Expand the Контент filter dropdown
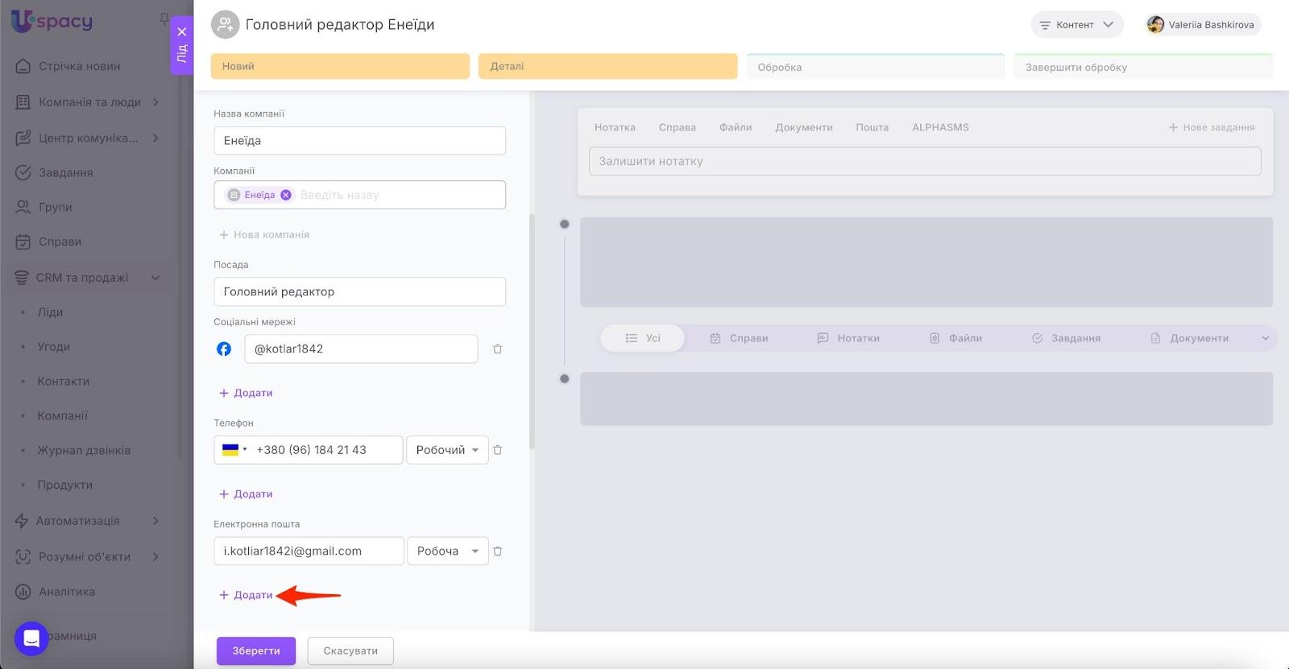Viewport: 1289px width, 669px height. (x=1076, y=25)
